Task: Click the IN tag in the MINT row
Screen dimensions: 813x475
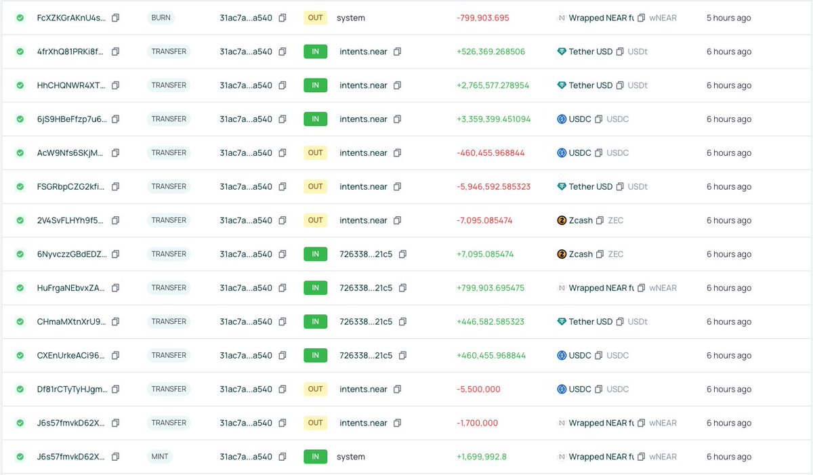Action: (315, 457)
